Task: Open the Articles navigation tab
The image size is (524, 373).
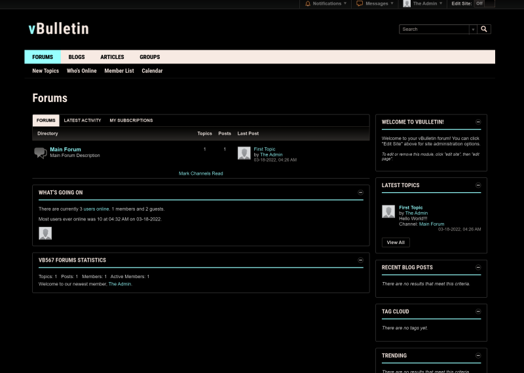Action: (x=112, y=57)
